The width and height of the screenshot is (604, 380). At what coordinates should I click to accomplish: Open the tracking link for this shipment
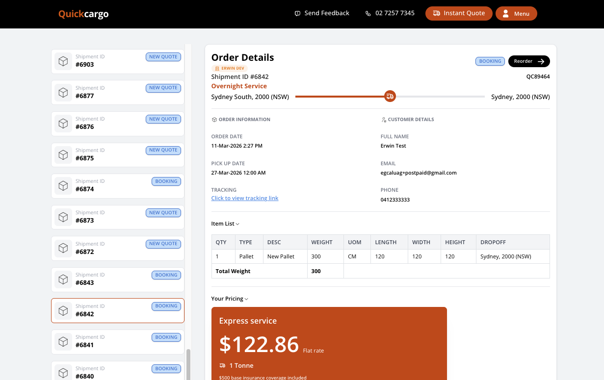coord(244,198)
